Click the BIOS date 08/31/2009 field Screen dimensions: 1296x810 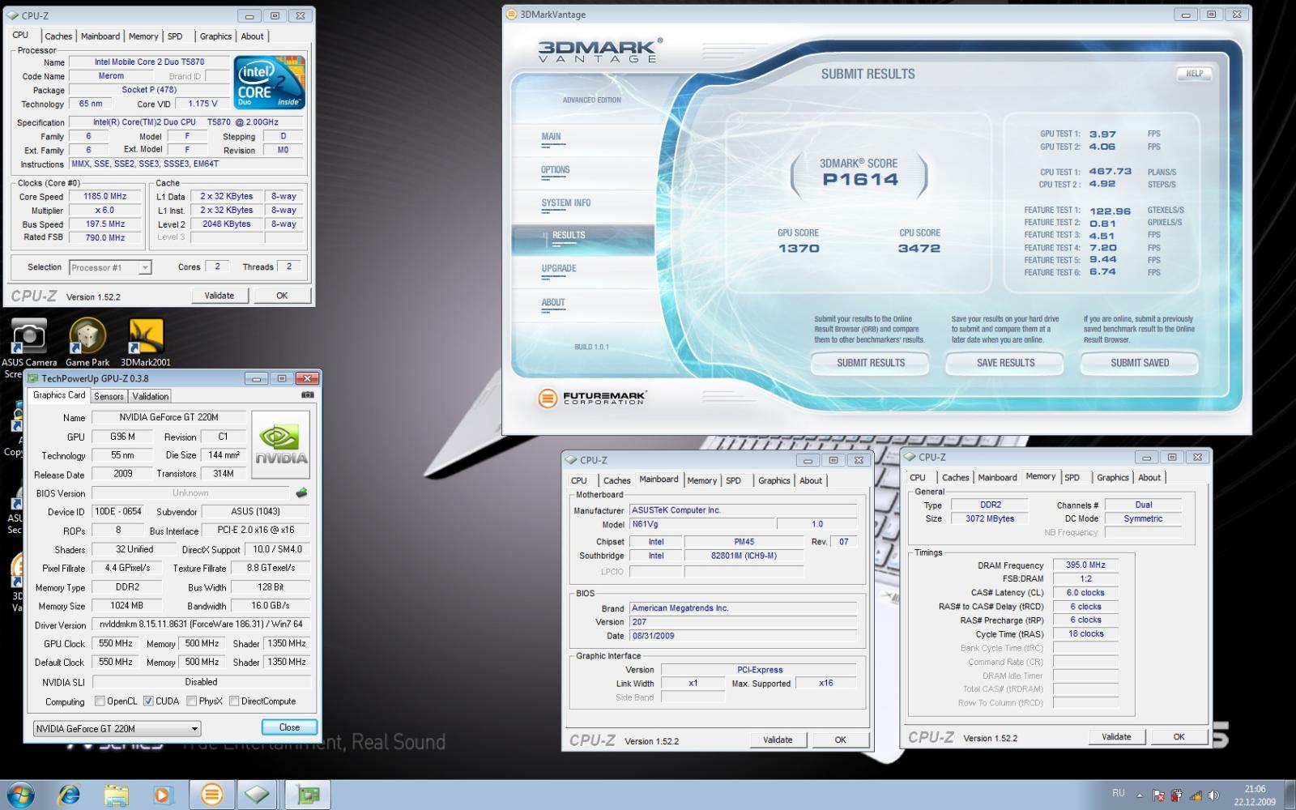(x=743, y=636)
